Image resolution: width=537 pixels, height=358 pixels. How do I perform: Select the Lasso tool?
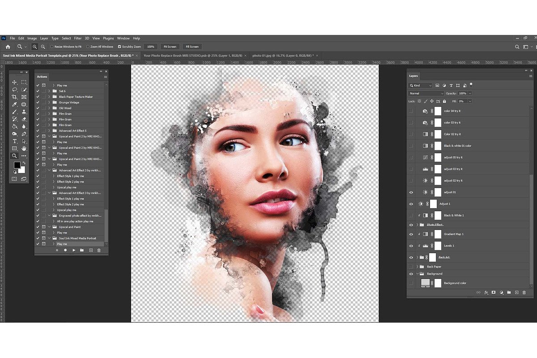pyautogui.click(x=14, y=89)
